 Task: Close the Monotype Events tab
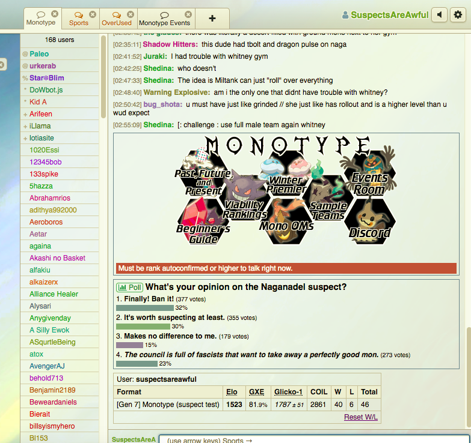tap(188, 14)
